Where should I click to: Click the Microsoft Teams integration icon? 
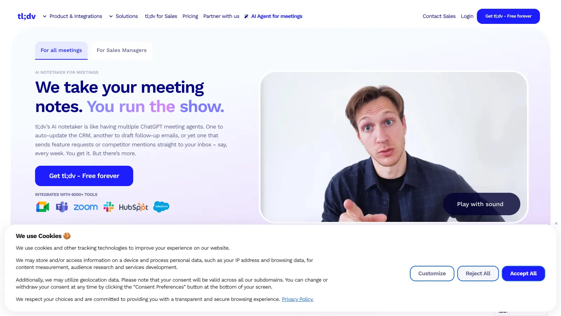(62, 207)
